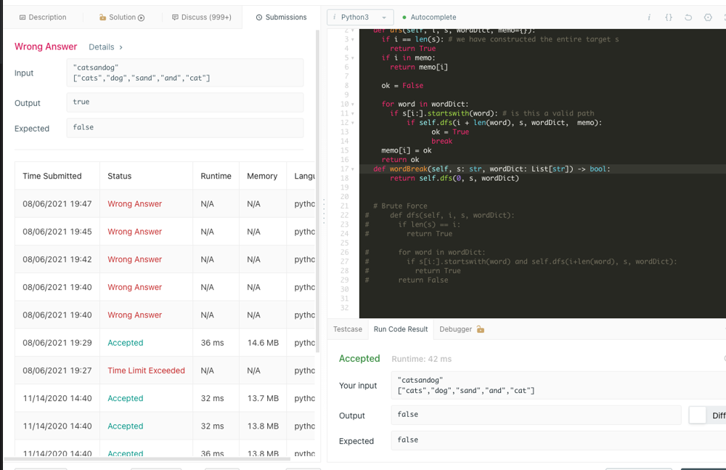726x470 pixels.
Task: Open editor settings gear icon
Action: [x=708, y=17]
